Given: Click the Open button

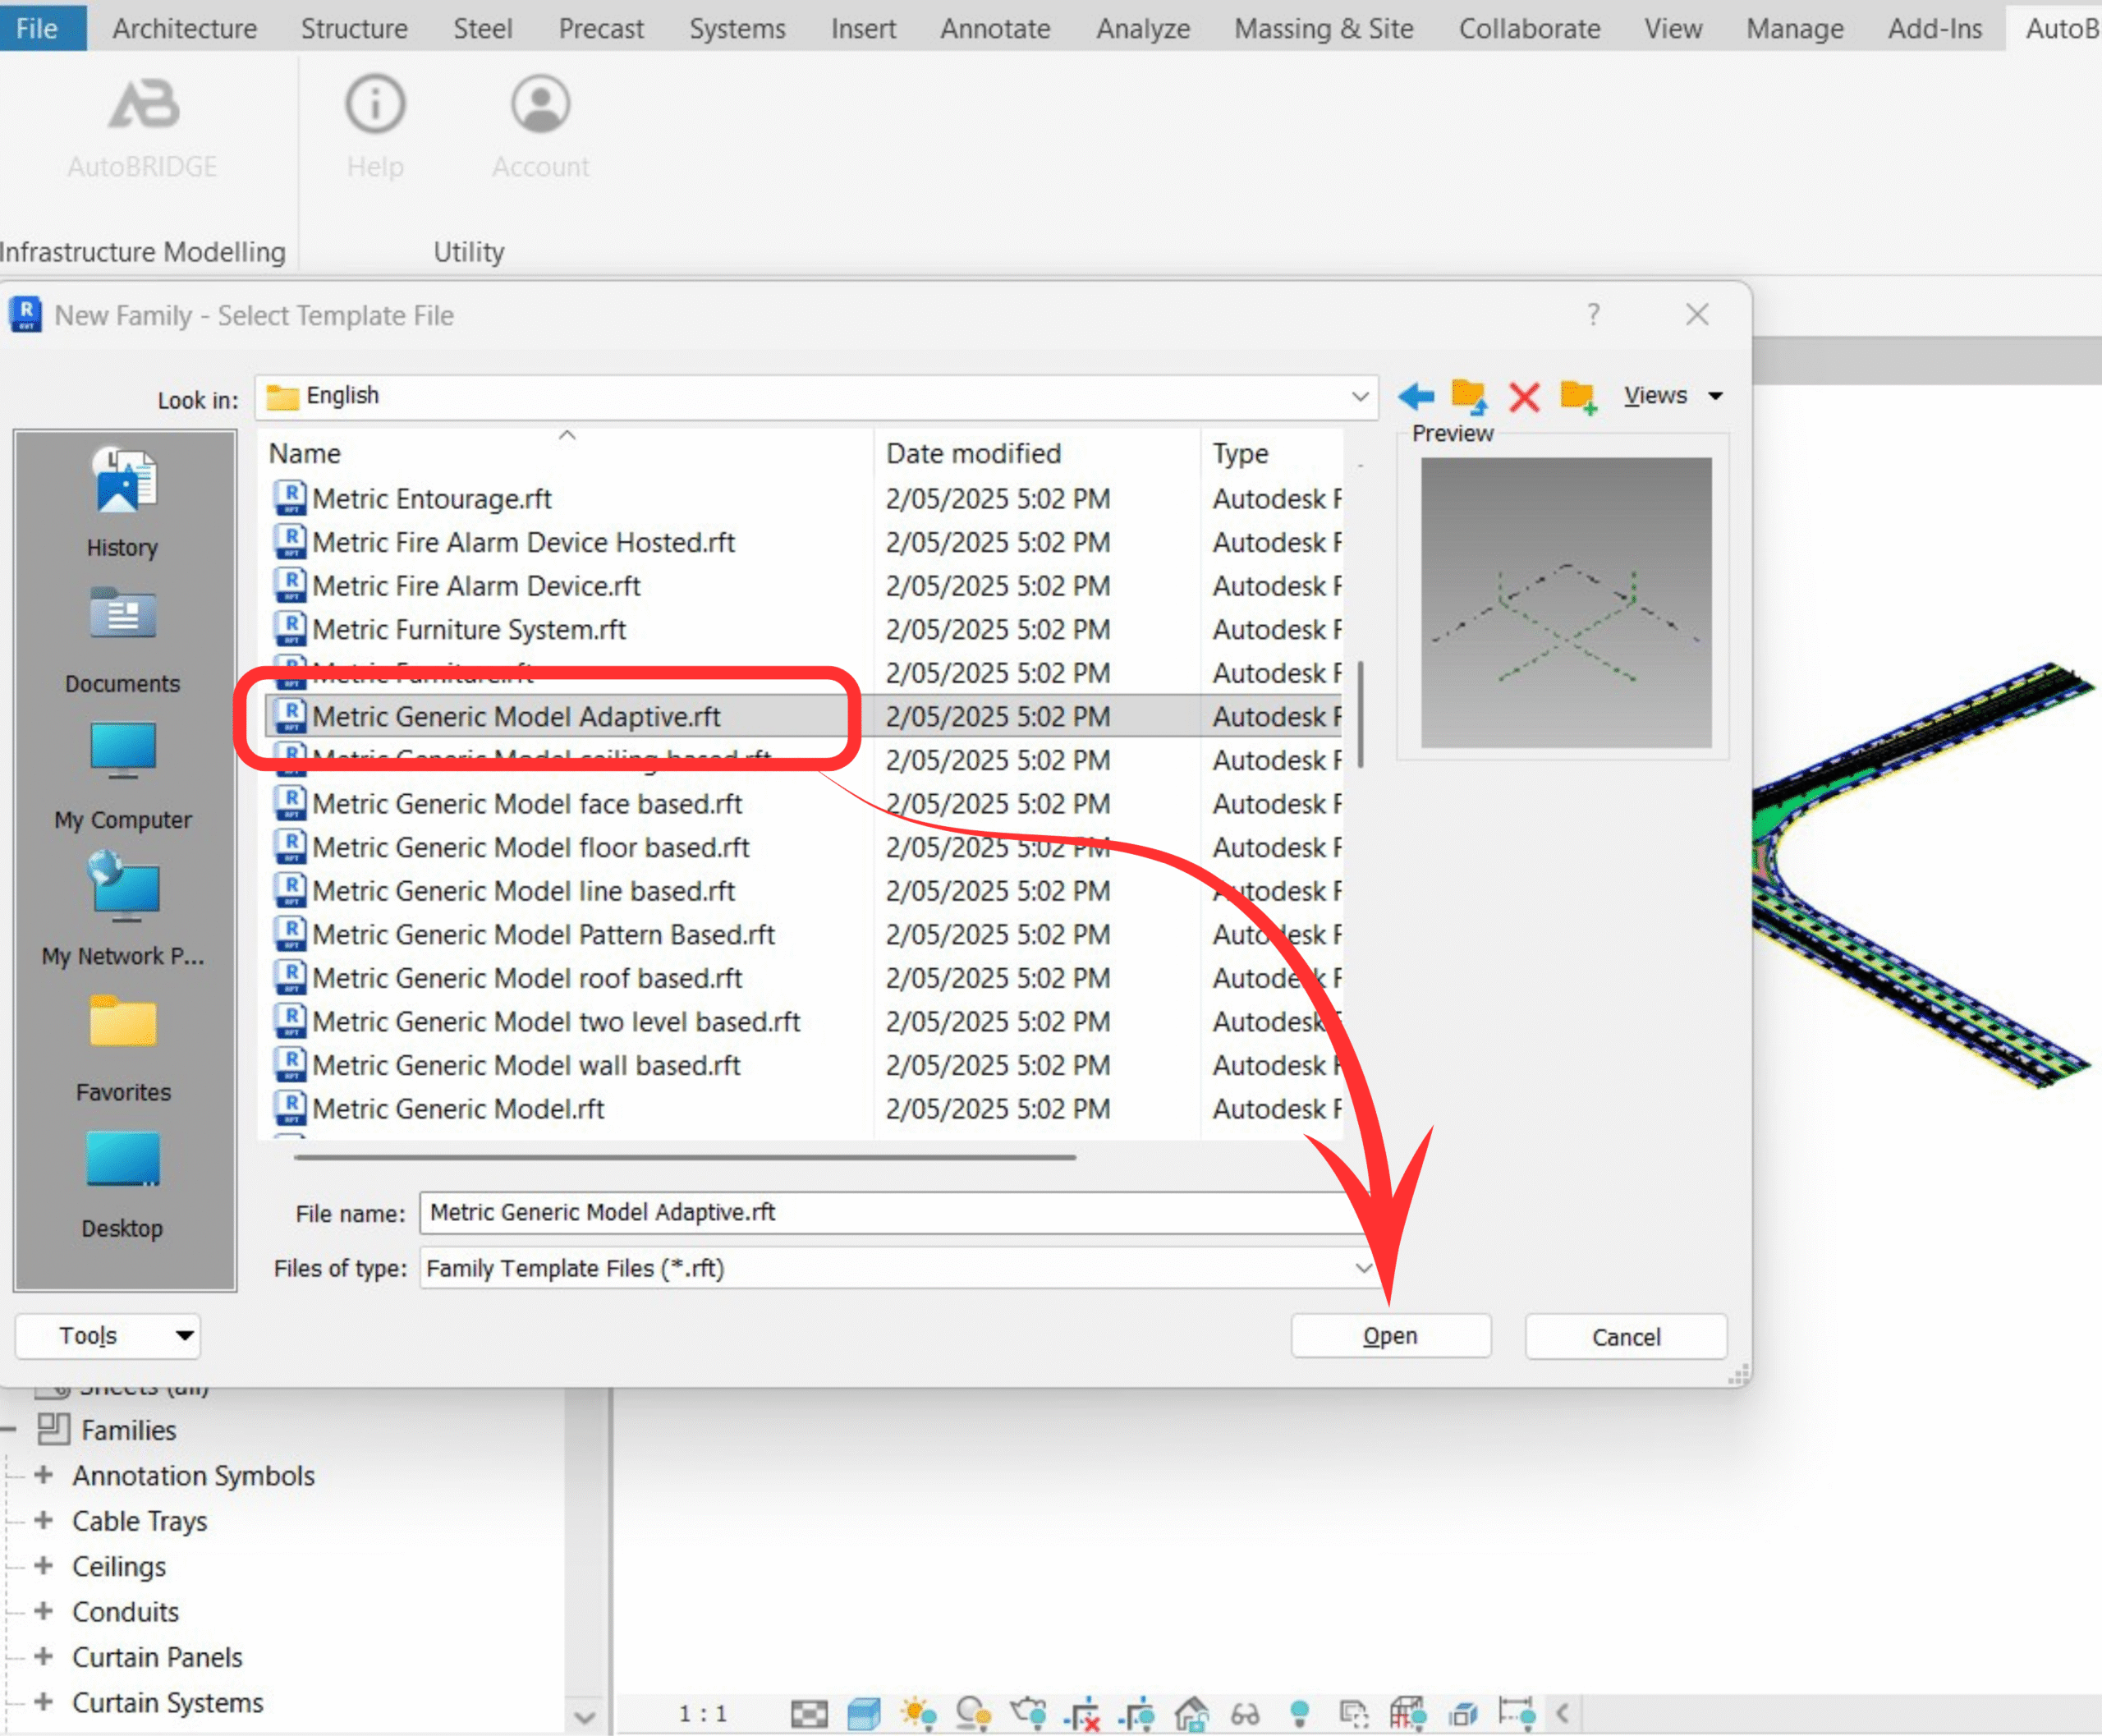Looking at the screenshot, I should pyautogui.click(x=1390, y=1336).
